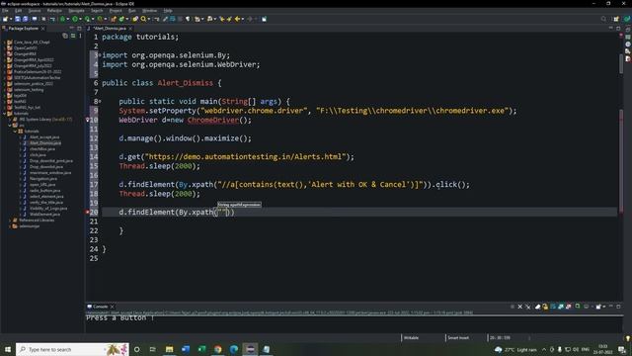The height and width of the screenshot is (356, 632).
Task: Collapse the main method using the line 8 fold marker
Action: pyautogui.click(x=100, y=101)
